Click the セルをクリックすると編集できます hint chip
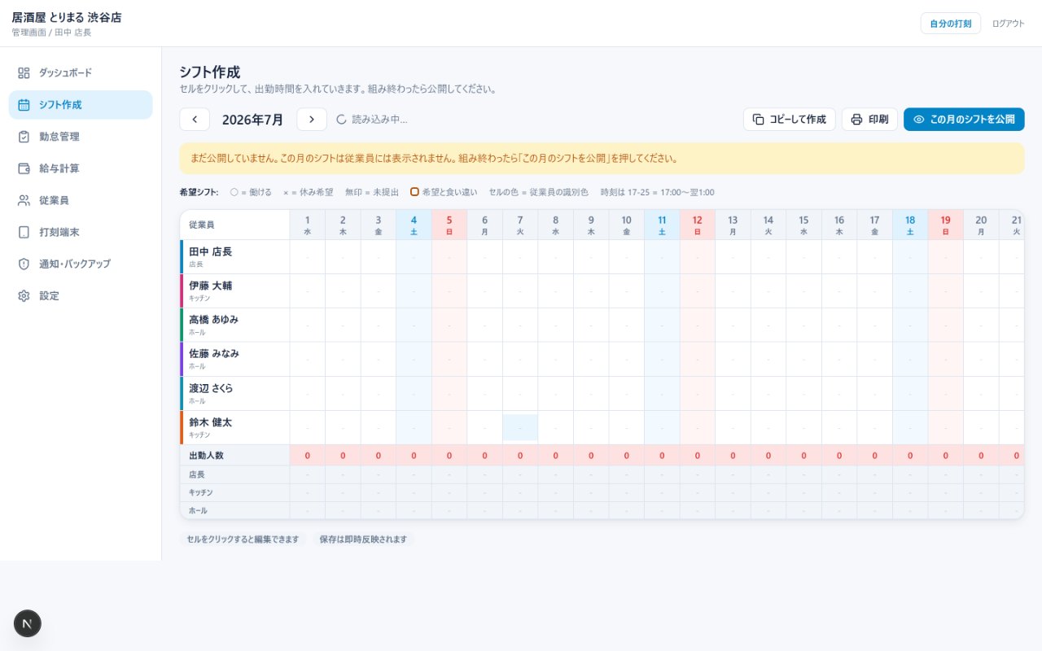Image resolution: width=1042 pixels, height=651 pixels. (x=243, y=540)
